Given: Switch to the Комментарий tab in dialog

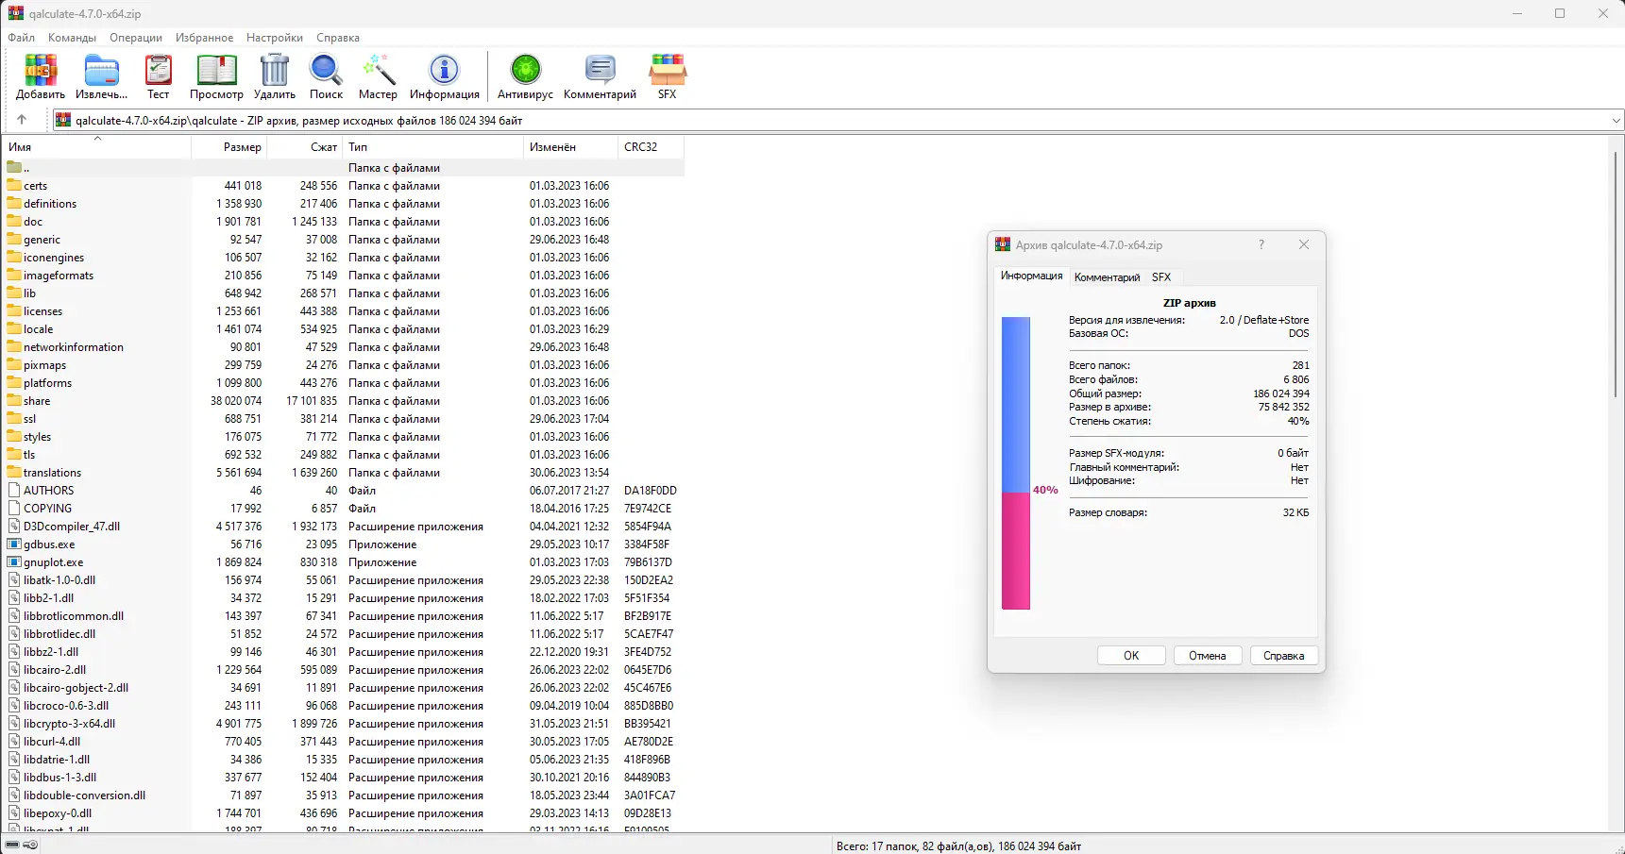Looking at the screenshot, I should (x=1107, y=277).
